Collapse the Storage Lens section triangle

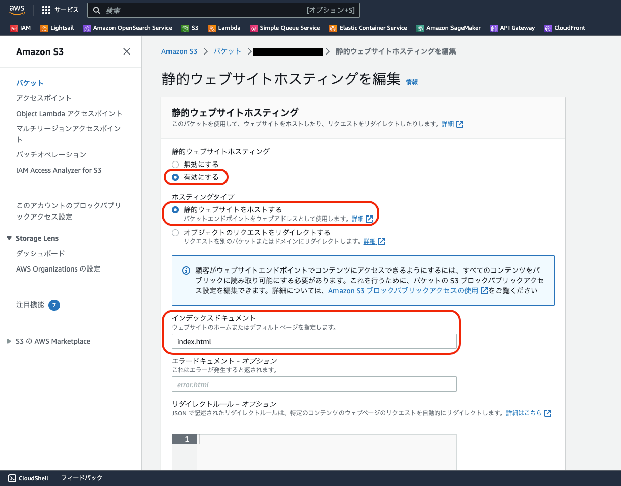pos(10,238)
